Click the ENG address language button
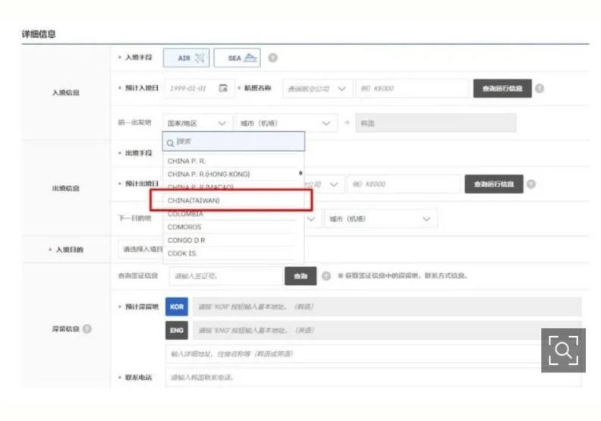The width and height of the screenshot is (601, 421). [177, 330]
